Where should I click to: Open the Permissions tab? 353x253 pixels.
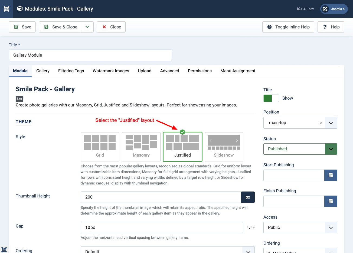click(x=200, y=71)
